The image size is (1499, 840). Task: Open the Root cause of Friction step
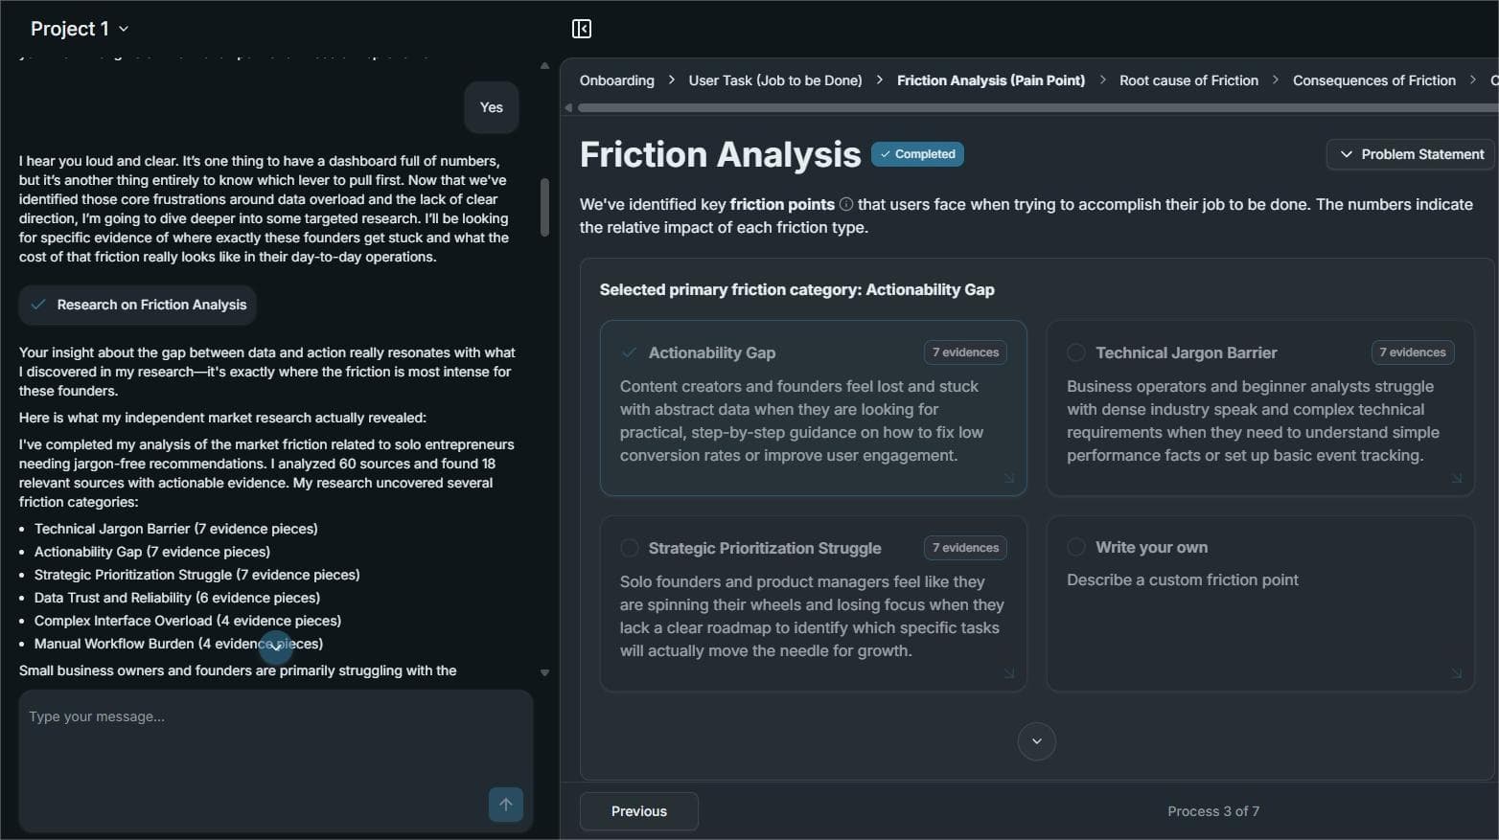[1188, 80]
